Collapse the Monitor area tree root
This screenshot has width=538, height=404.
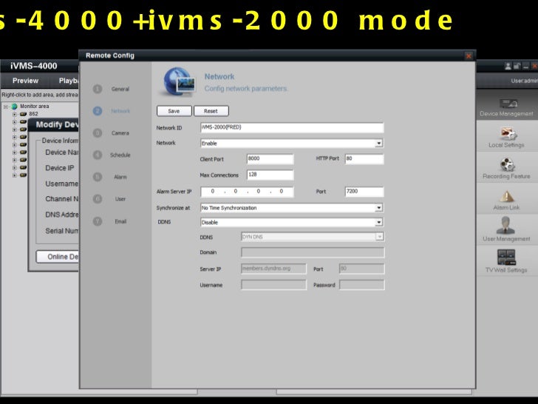(x=5, y=107)
